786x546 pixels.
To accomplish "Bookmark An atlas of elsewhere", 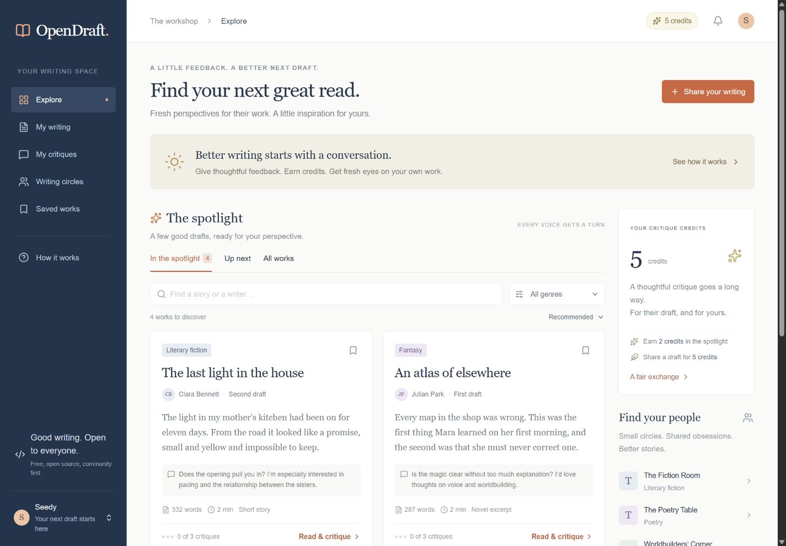I will tap(586, 350).
